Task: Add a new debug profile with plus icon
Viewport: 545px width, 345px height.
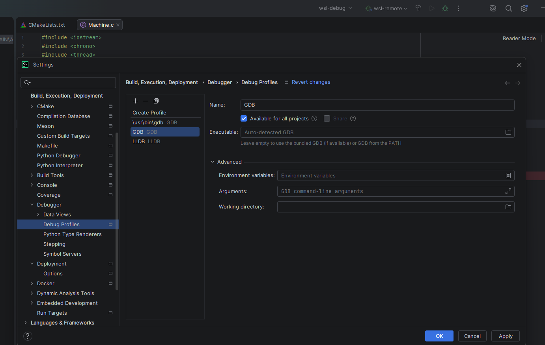Action: (136, 101)
